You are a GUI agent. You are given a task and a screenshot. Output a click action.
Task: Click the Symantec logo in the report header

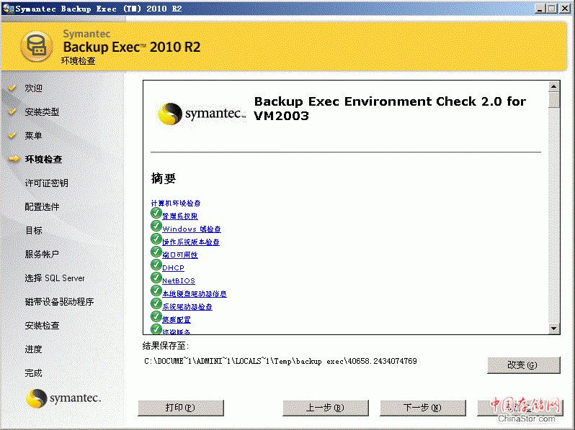pyautogui.click(x=201, y=114)
